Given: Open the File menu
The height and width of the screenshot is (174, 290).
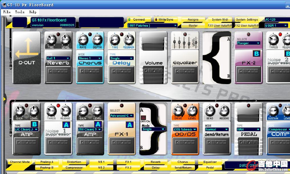Looking at the screenshot, I should [x=7, y=12].
